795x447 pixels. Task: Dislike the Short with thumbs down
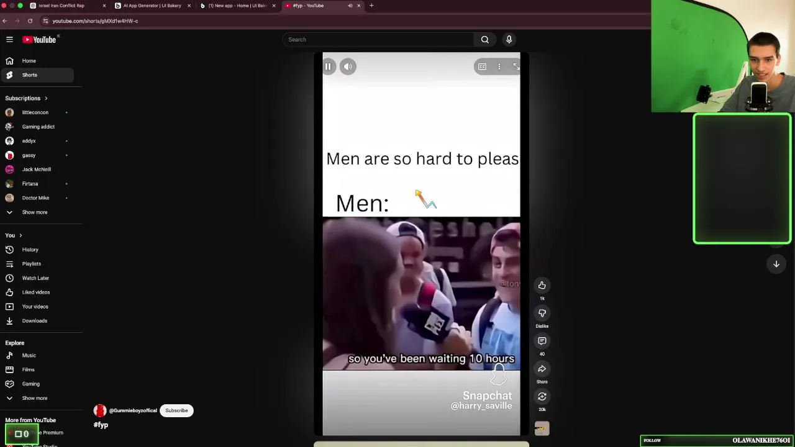click(542, 313)
